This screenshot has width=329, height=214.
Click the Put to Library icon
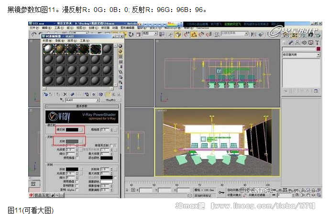click(x=87, y=94)
